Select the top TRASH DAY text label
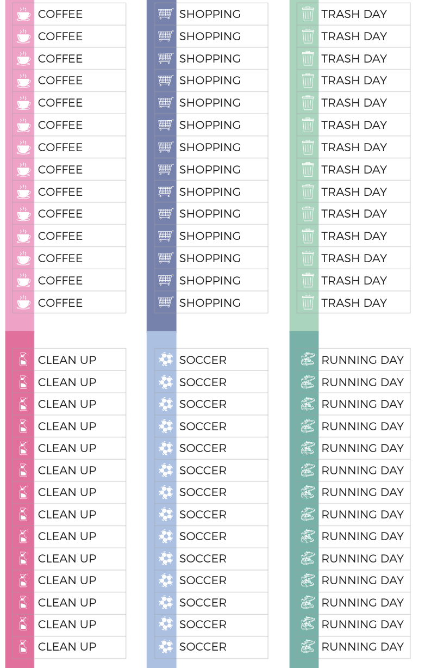 tap(354, 14)
